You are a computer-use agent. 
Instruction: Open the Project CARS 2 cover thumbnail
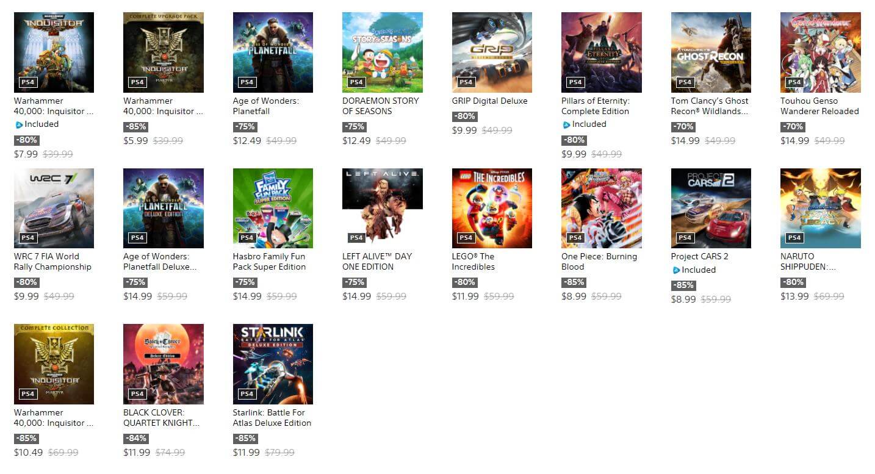tap(711, 209)
